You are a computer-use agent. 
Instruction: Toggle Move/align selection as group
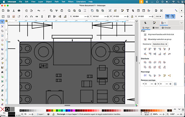(x=145, y=39)
